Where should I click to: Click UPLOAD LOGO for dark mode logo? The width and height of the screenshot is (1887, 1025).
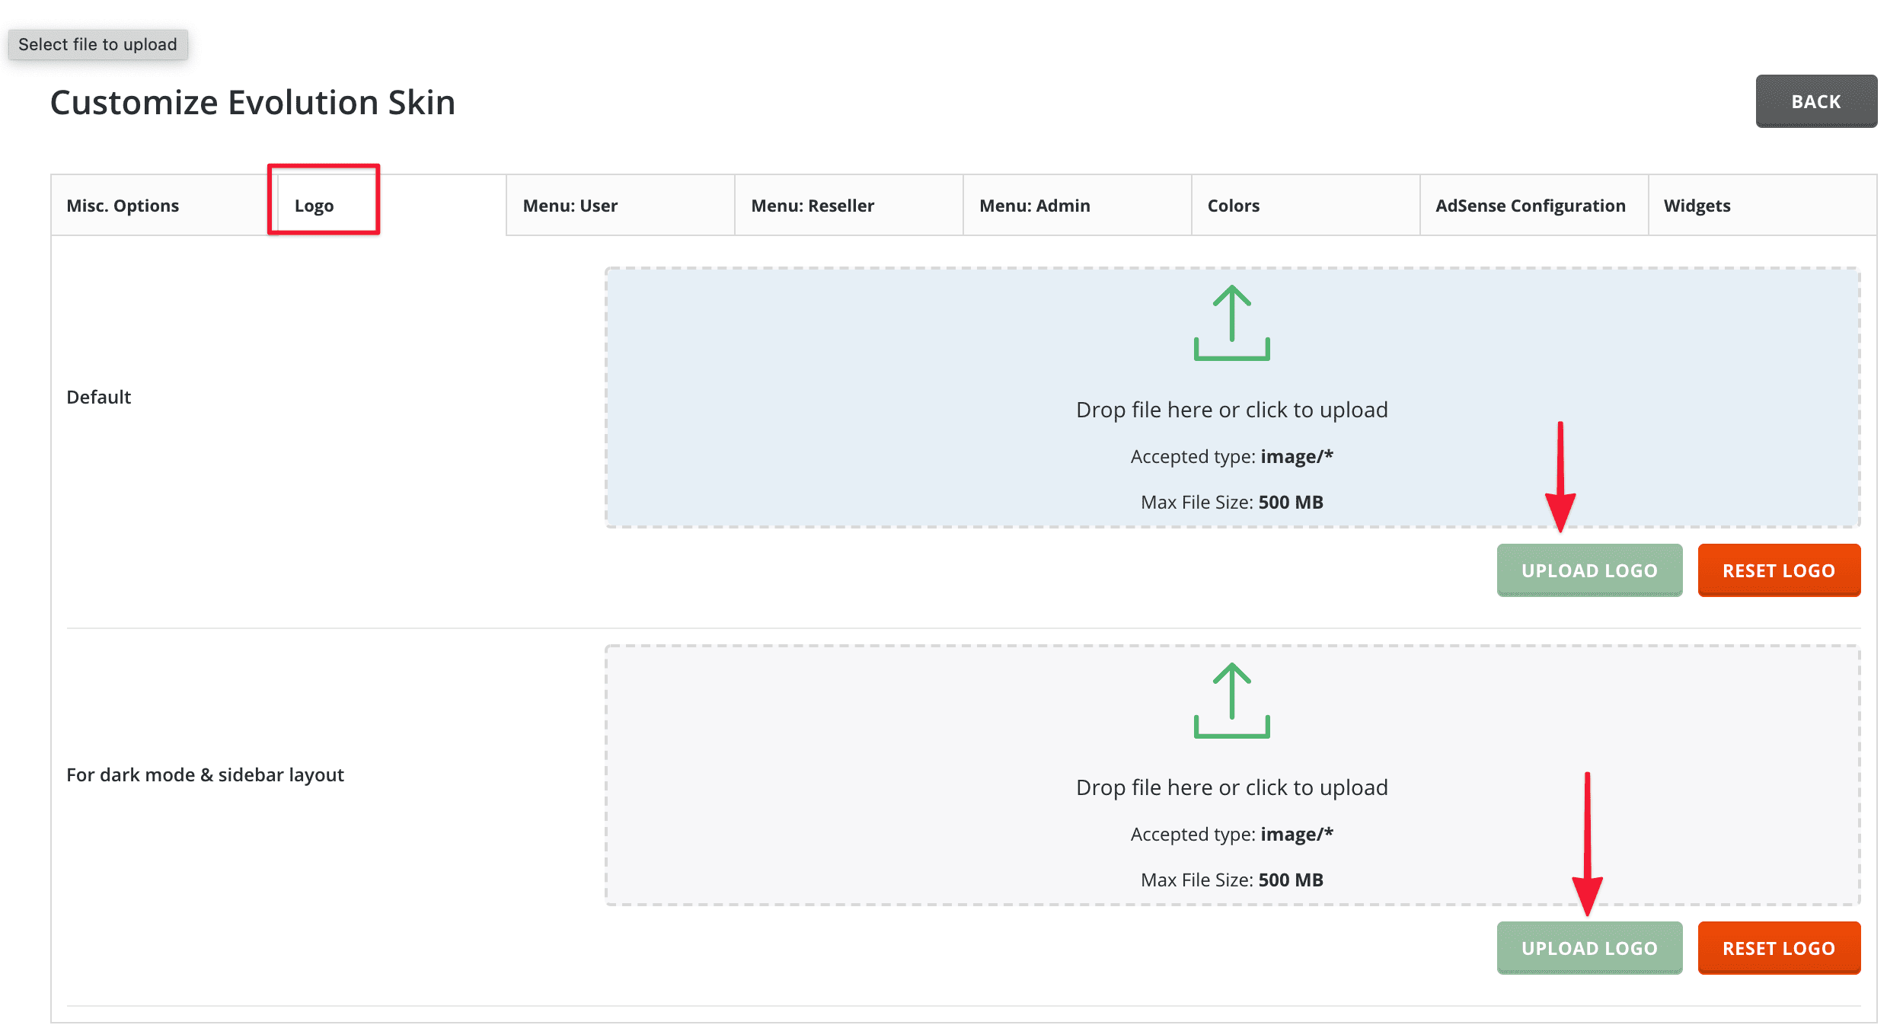pyautogui.click(x=1589, y=948)
